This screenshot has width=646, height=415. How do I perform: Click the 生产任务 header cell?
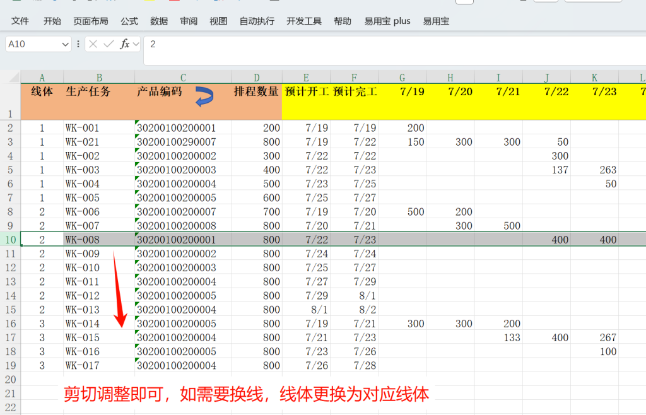(x=99, y=102)
